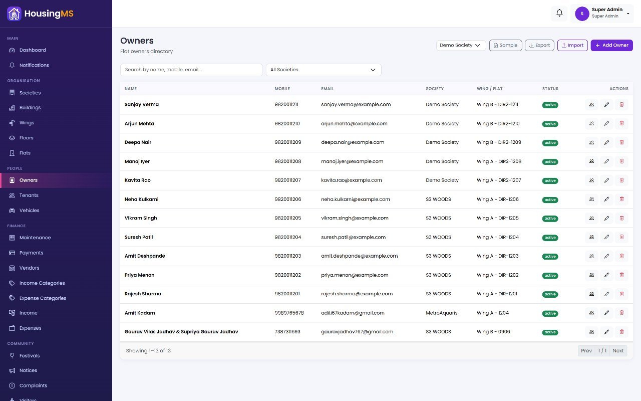Click Wing B - 0906 cell
Image resolution: width=641 pixels, height=401 pixels.
[493, 332]
